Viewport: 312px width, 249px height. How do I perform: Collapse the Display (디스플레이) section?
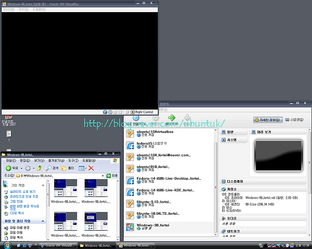coord(263,181)
